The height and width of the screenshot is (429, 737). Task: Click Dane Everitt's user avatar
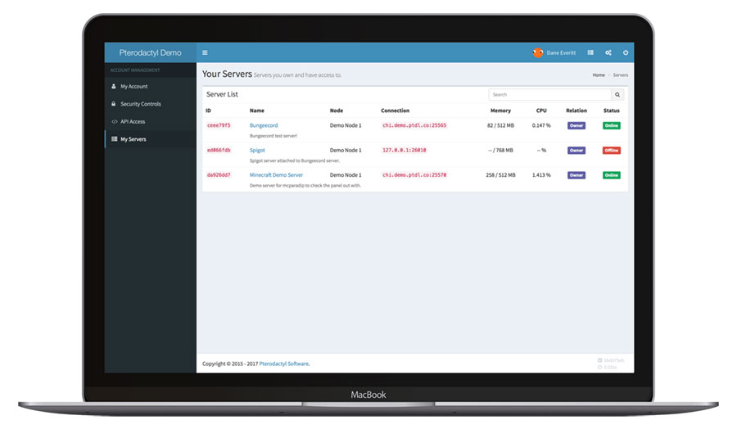tap(538, 53)
